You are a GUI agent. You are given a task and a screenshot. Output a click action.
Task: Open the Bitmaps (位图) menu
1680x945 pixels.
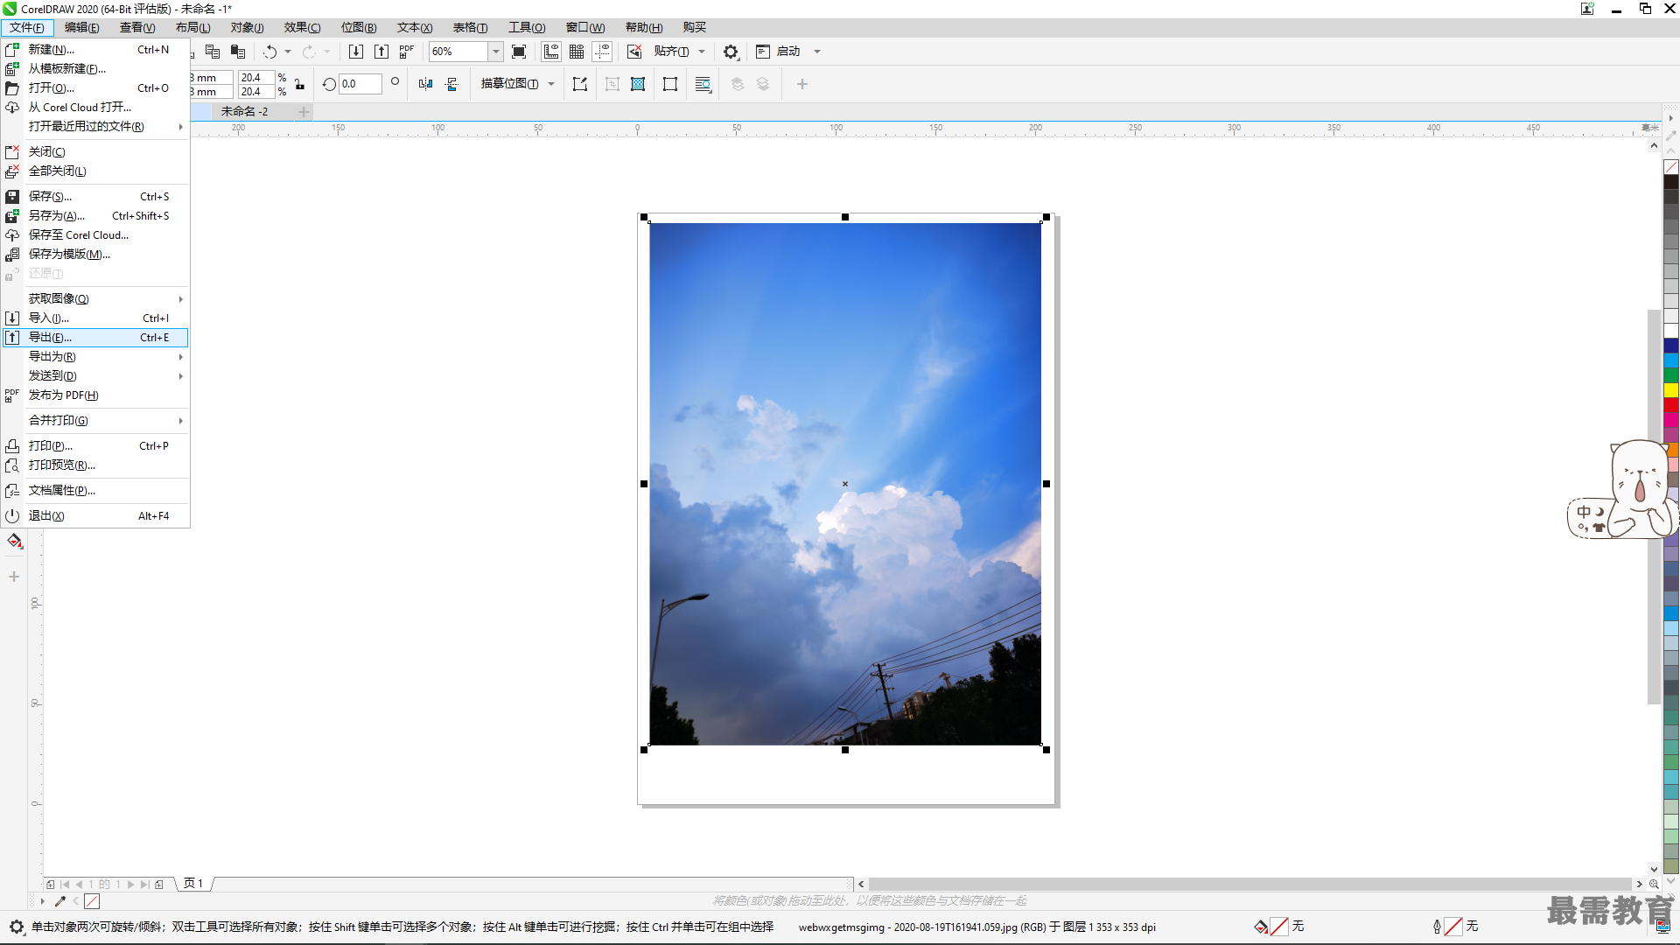[359, 28]
